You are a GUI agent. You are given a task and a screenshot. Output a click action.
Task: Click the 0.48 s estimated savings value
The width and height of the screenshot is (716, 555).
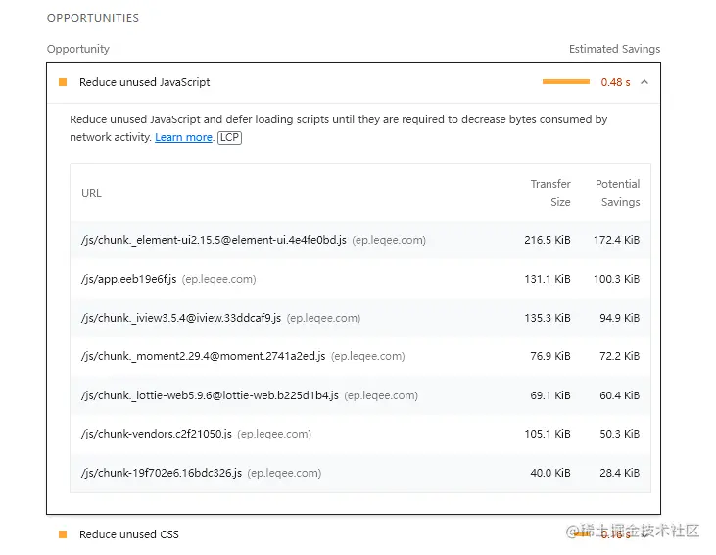(615, 82)
